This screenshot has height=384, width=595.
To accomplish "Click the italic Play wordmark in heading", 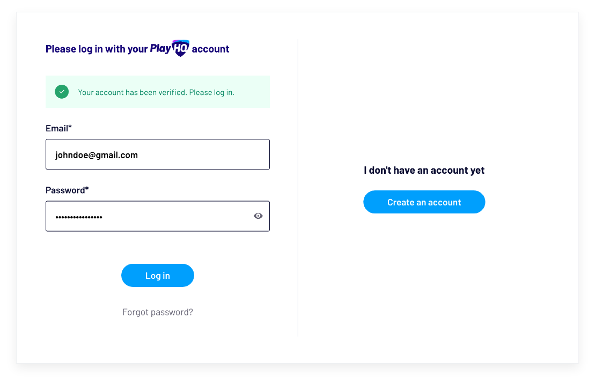I will [160, 49].
